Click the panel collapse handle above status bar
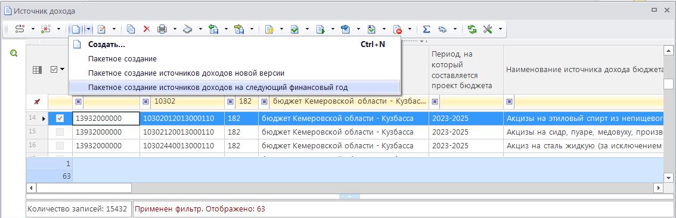Image resolution: width=676 pixels, height=218 pixels. (x=350, y=197)
